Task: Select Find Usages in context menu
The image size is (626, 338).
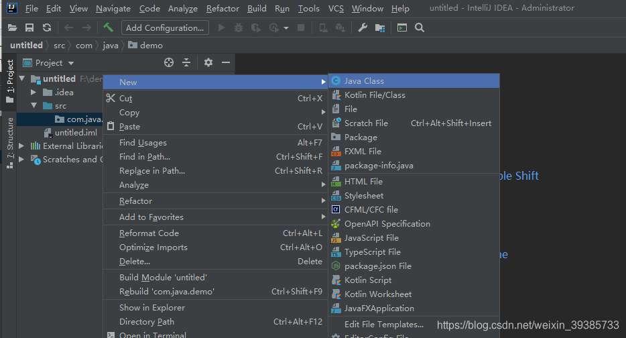Action: pyautogui.click(x=215, y=143)
